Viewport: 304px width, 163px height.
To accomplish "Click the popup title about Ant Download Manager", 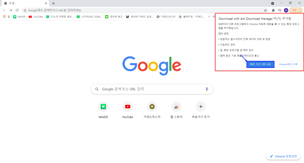I will point(254,19).
